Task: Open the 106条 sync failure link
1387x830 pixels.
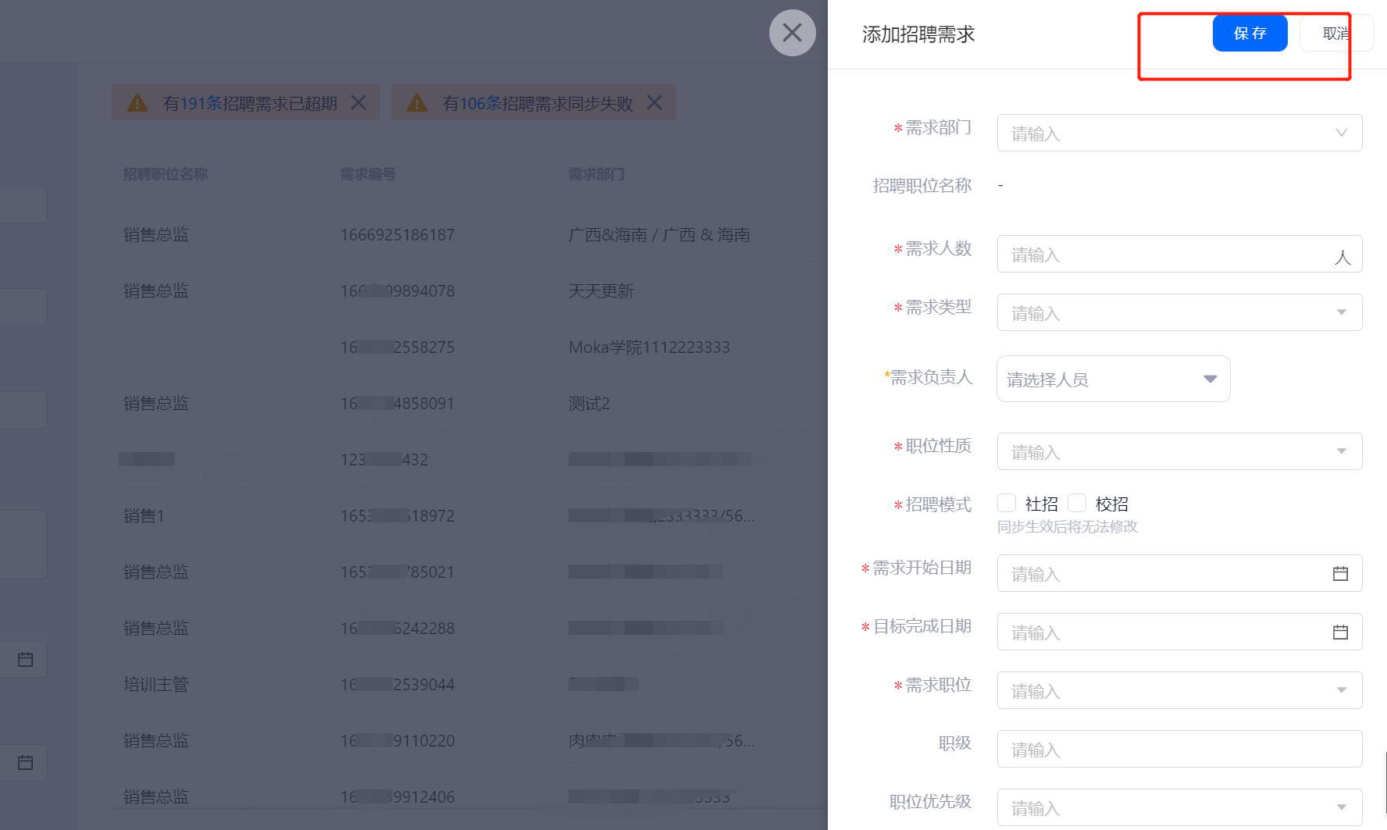Action: (x=481, y=103)
